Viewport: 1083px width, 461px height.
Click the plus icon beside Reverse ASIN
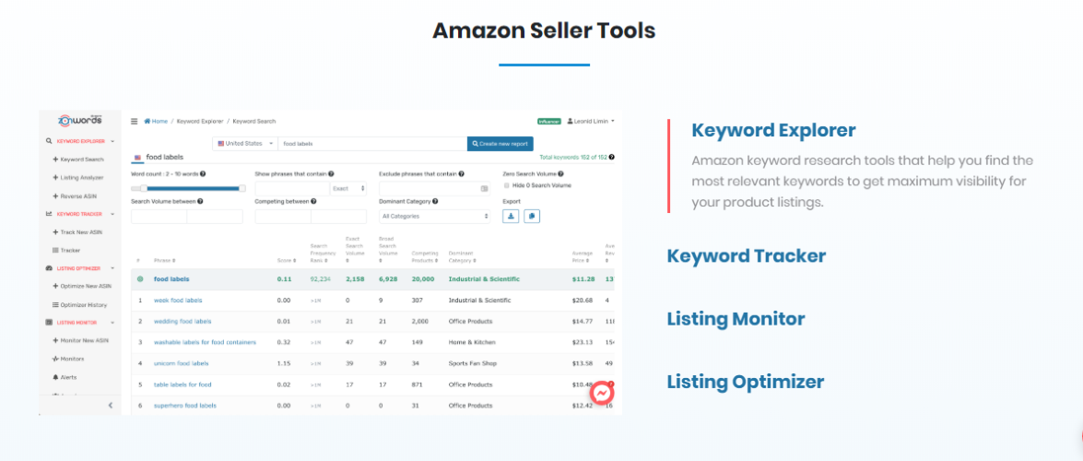tap(55, 196)
